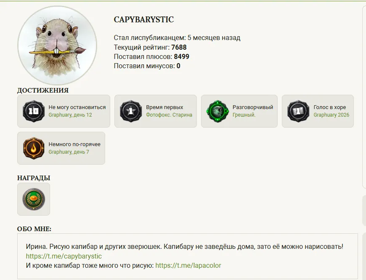Open the 'Graphuary 2026' link

point(331,115)
